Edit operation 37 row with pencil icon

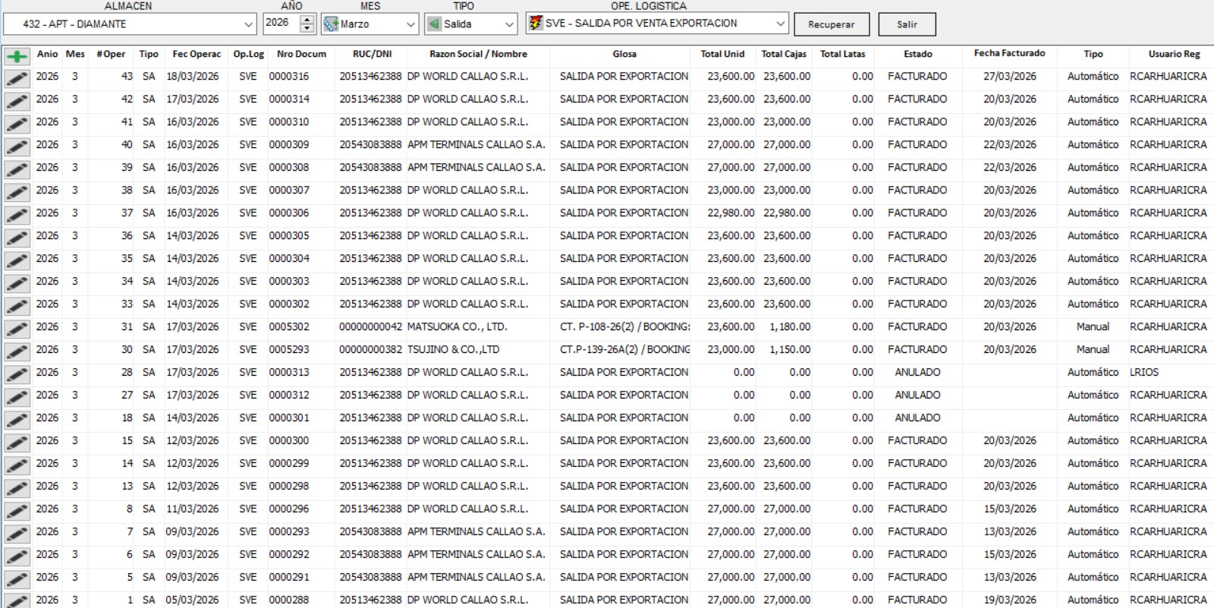point(17,215)
